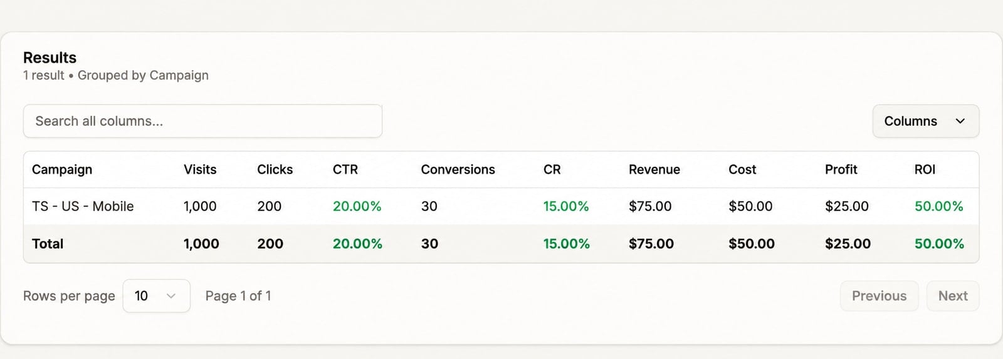Click the Total row label
Viewport: 1003px width, 359px height.
(x=48, y=244)
